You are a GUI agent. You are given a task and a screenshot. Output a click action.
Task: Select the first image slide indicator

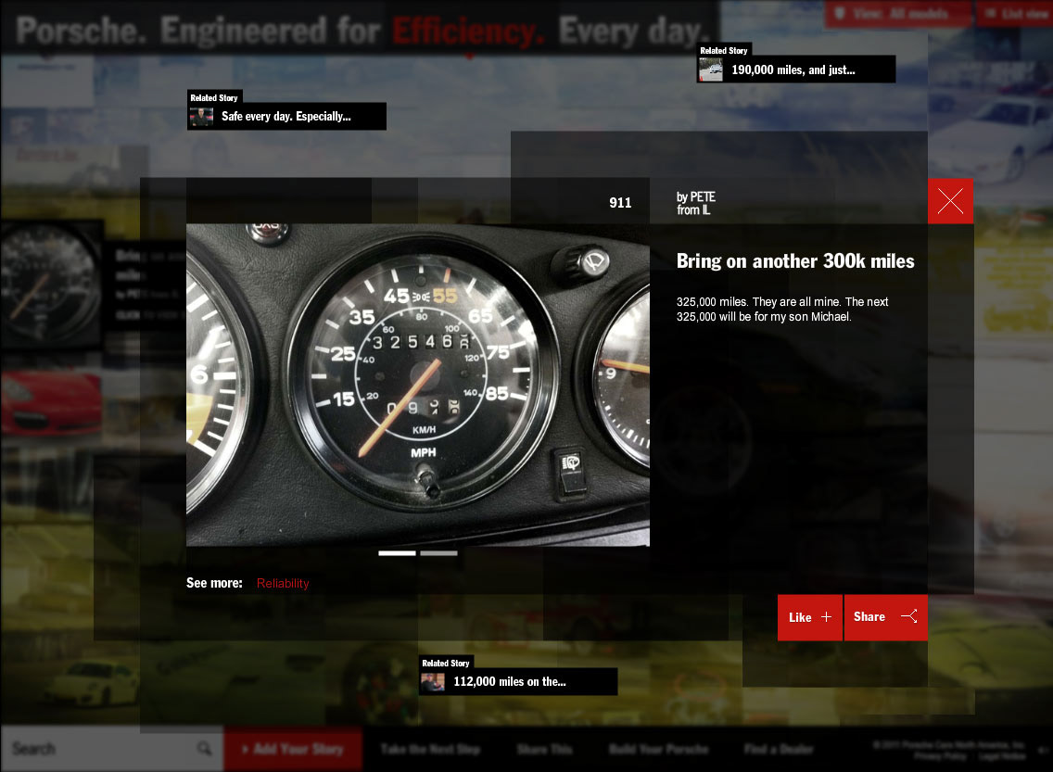point(397,553)
